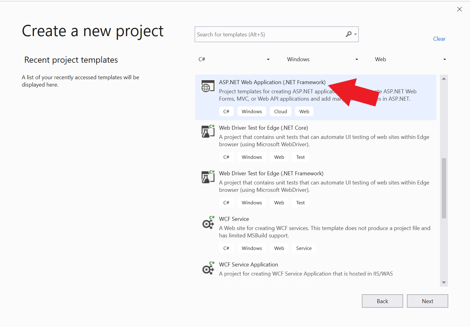Image resolution: width=470 pixels, height=327 pixels.
Task: Click the WCF Service Application gear icon
Action: pyautogui.click(x=208, y=269)
